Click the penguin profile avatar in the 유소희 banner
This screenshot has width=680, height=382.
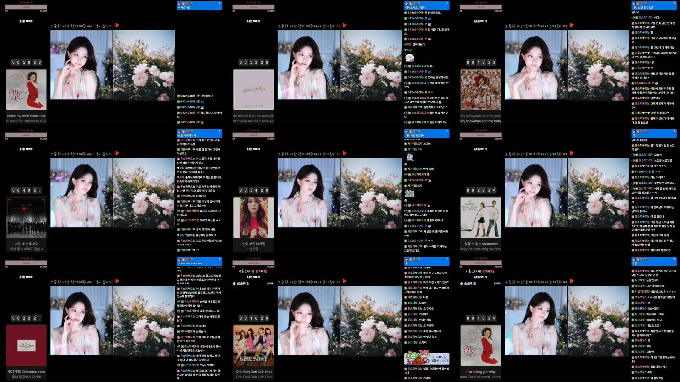pyautogui.click(x=180, y=3)
